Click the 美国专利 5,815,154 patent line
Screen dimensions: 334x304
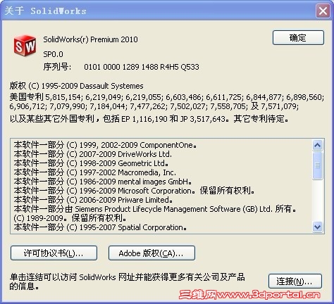(x=167, y=97)
